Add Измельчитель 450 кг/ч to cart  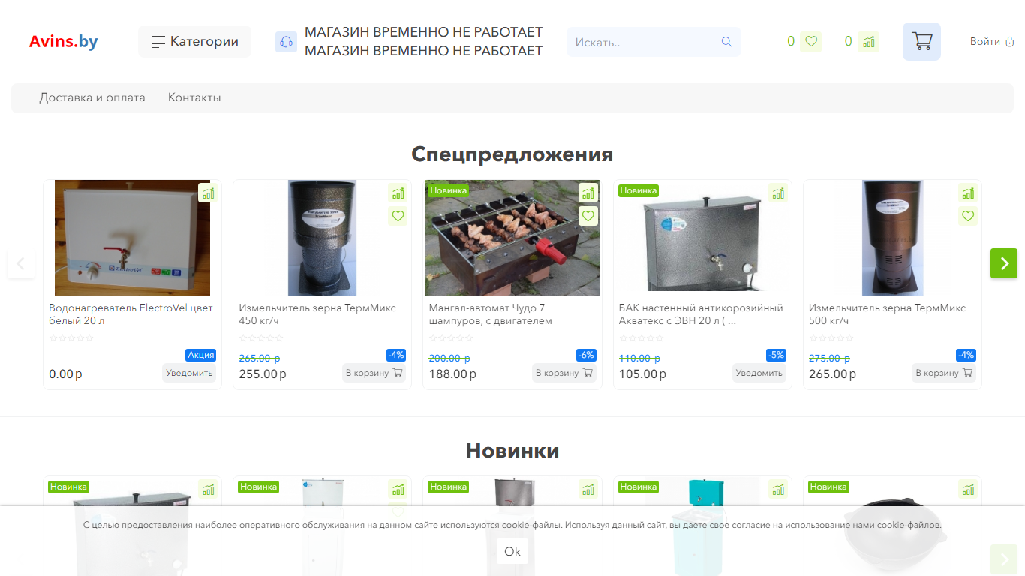click(374, 373)
